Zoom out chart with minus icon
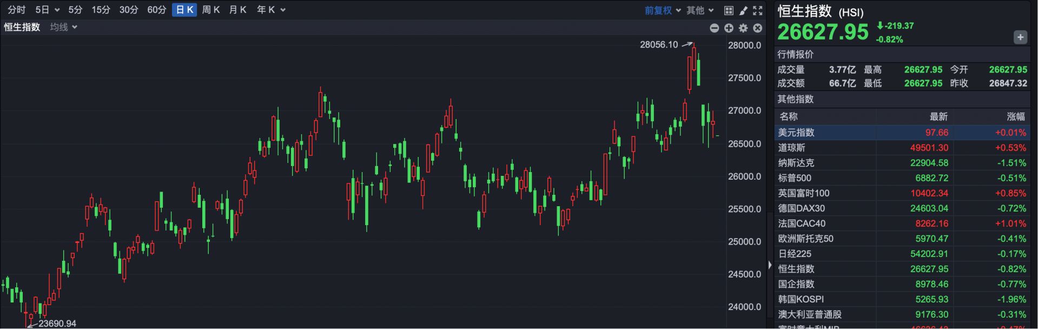The image size is (1038, 329). coord(714,28)
